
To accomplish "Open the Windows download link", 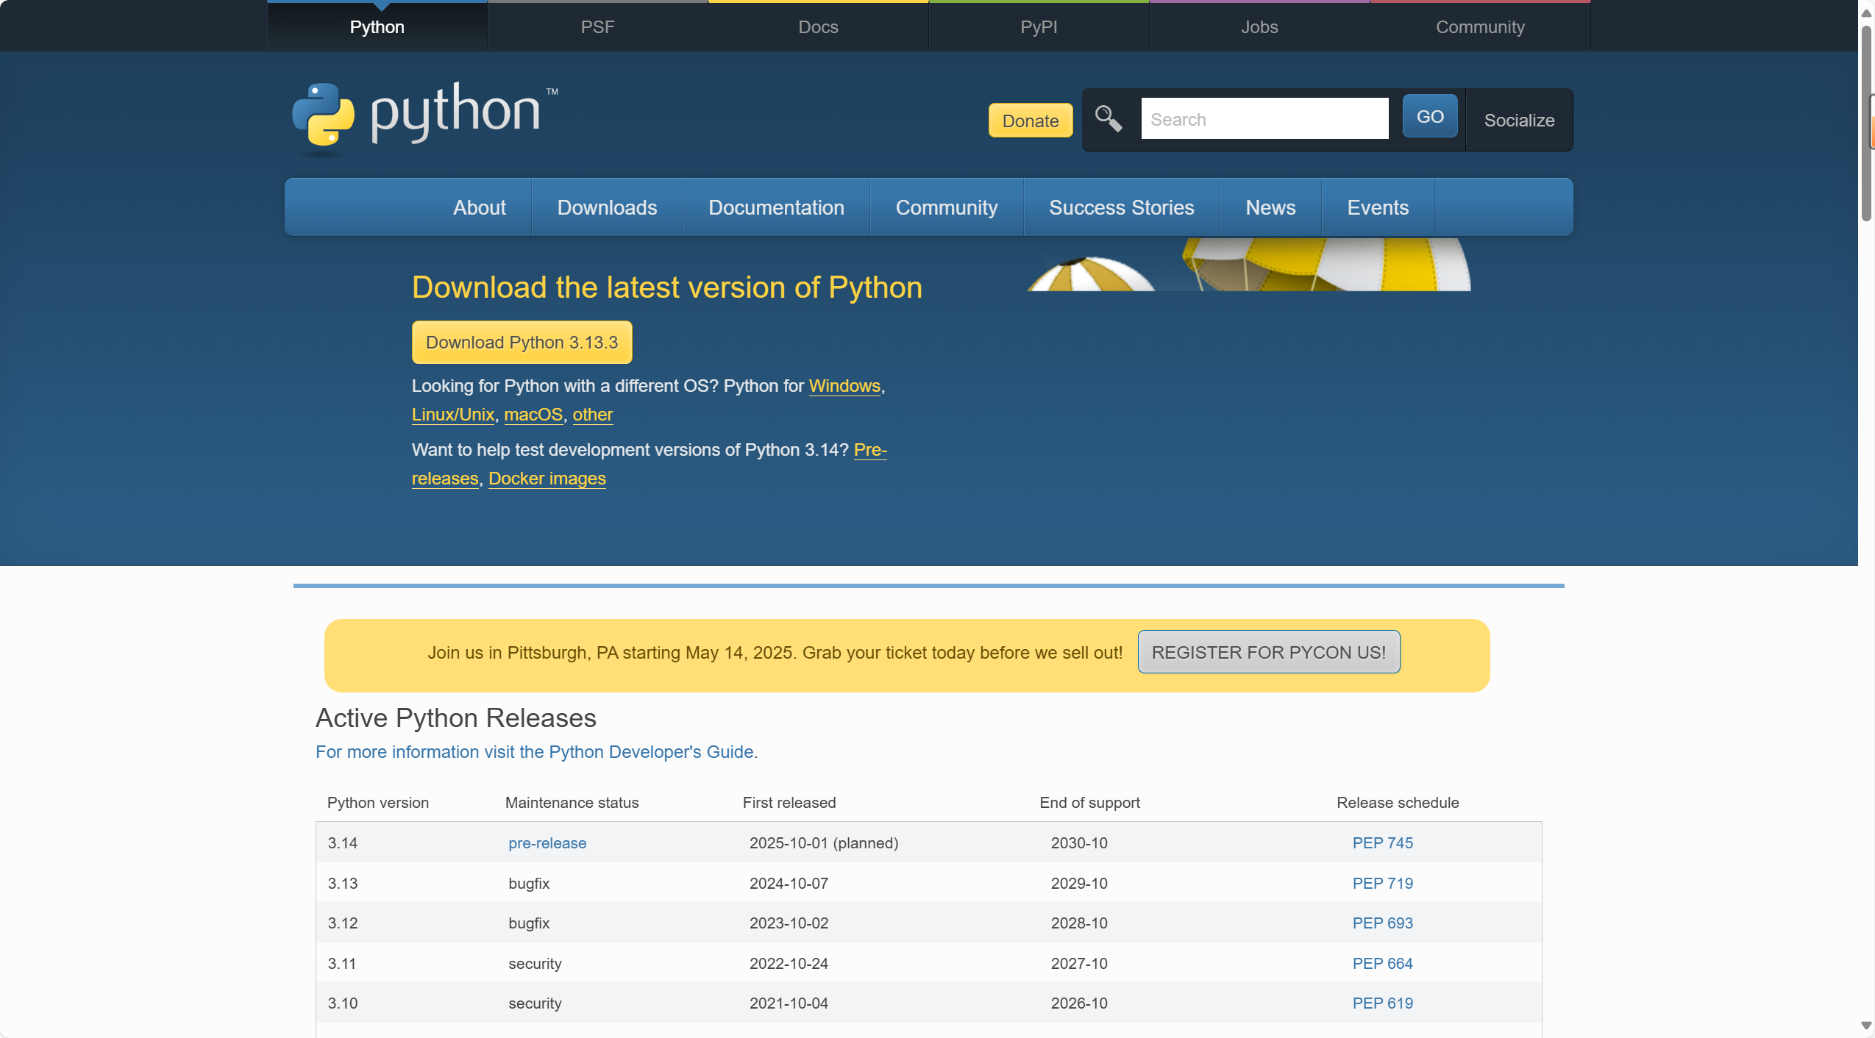I will pos(844,387).
